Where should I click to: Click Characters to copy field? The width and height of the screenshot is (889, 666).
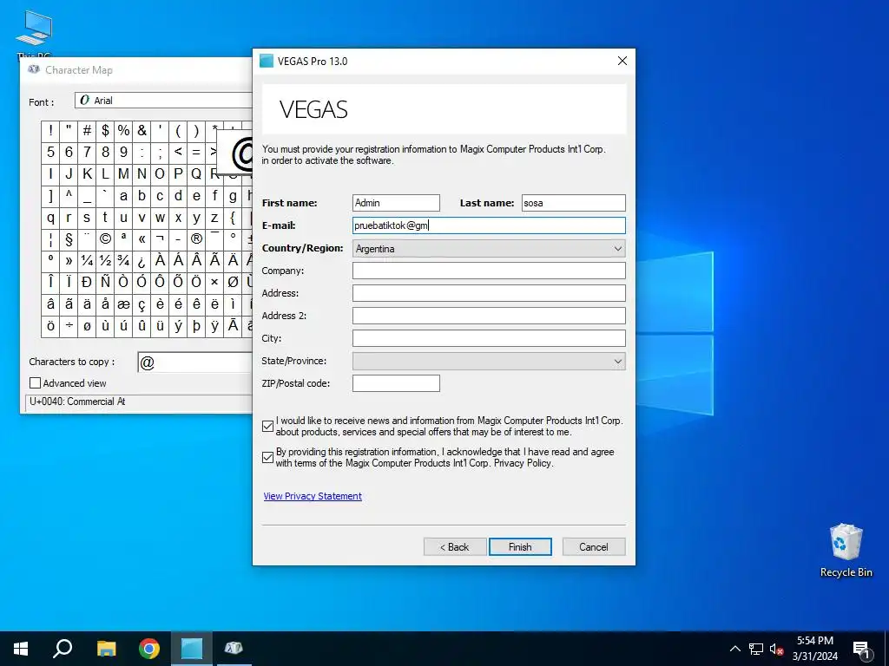pos(195,362)
